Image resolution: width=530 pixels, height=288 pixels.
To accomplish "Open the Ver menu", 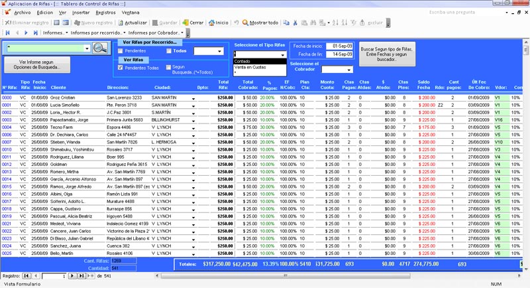I will pos(62,13).
